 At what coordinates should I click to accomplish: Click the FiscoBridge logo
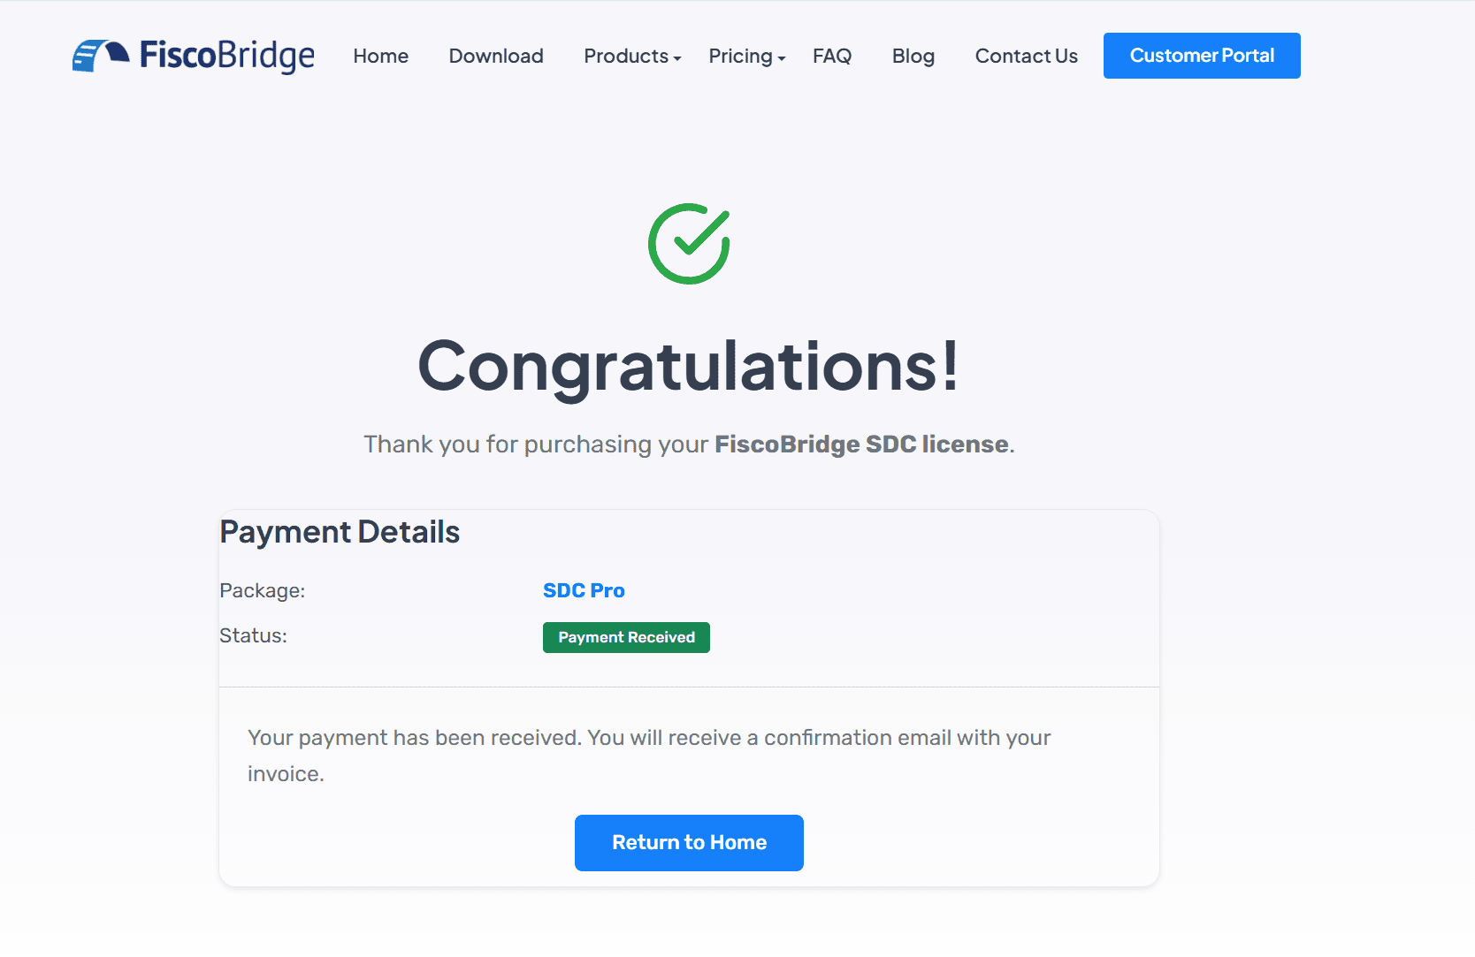click(193, 56)
